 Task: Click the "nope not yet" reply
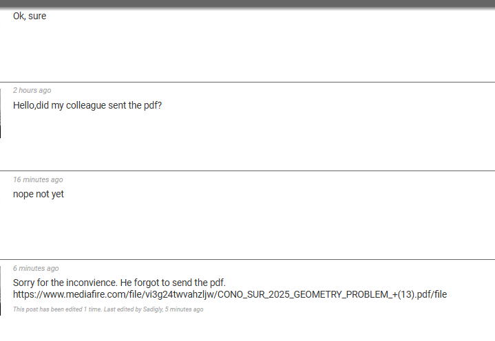[38, 194]
